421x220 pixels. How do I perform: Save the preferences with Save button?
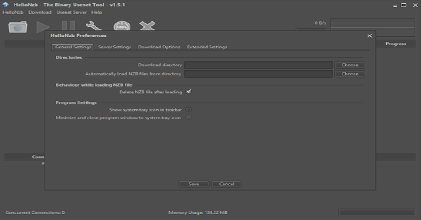pos(194,184)
